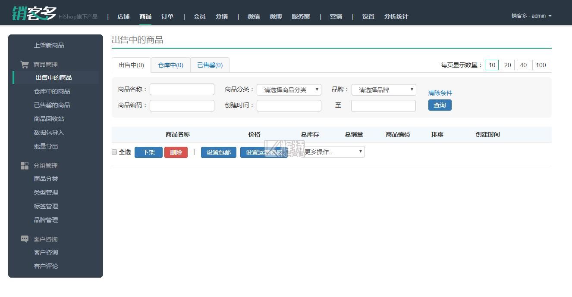Image resolution: width=572 pixels, height=297 pixels.
Task: Tick the 全选 checkbox
Action: pos(114,152)
